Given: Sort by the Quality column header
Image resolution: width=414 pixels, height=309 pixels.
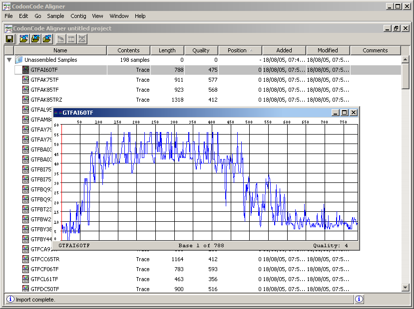Looking at the screenshot, I should pyautogui.click(x=201, y=50).
